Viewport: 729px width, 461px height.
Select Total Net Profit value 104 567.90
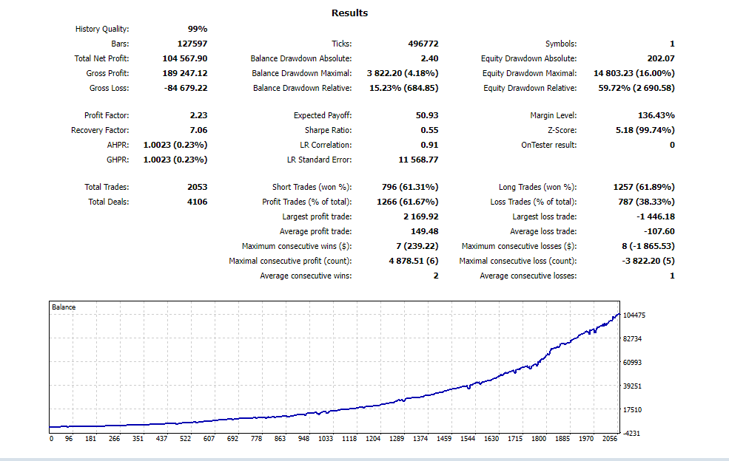[185, 58]
